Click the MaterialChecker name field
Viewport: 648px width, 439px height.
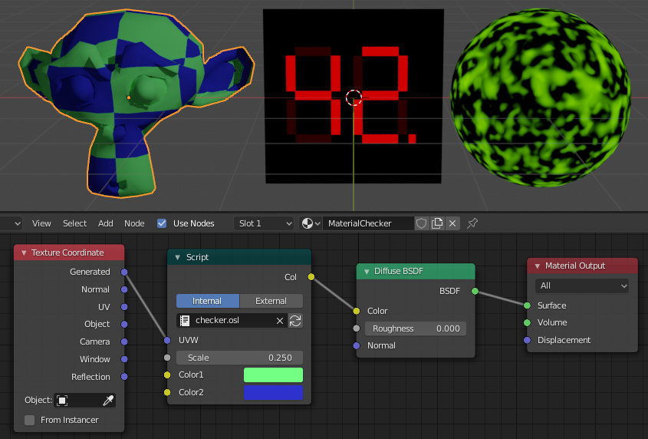[x=368, y=223]
